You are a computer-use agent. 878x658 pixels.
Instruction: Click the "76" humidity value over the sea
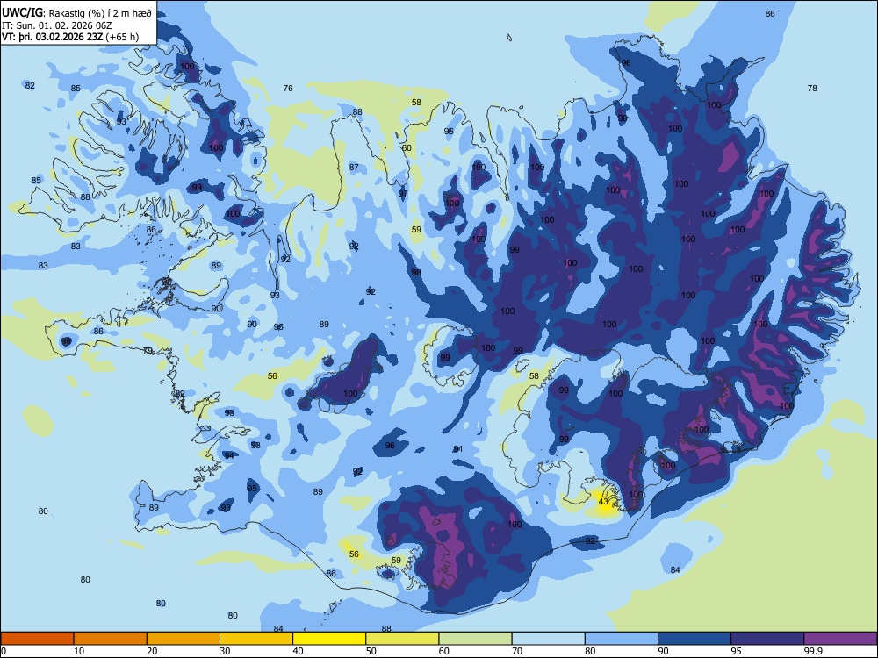click(x=288, y=88)
